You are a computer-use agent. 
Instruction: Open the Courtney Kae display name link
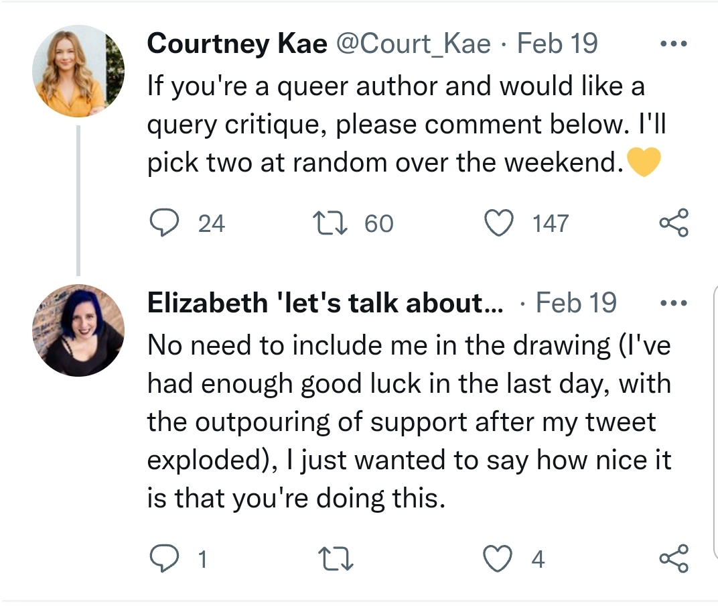237,44
